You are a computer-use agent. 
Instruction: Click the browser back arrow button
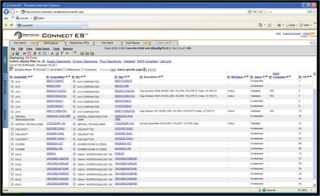pyautogui.click(x=6, y=12)
